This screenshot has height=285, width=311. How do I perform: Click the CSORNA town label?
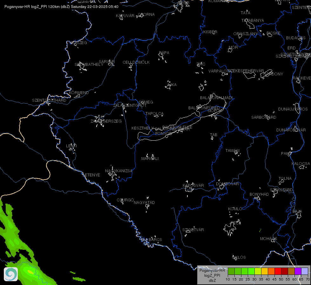point(146,15)
